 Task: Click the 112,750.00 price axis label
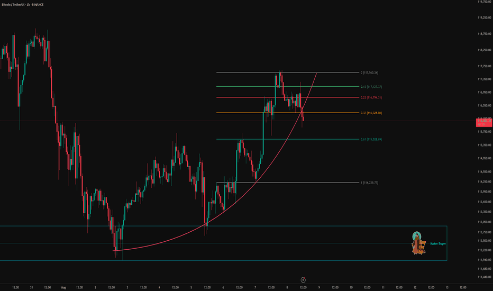[485, 232]
